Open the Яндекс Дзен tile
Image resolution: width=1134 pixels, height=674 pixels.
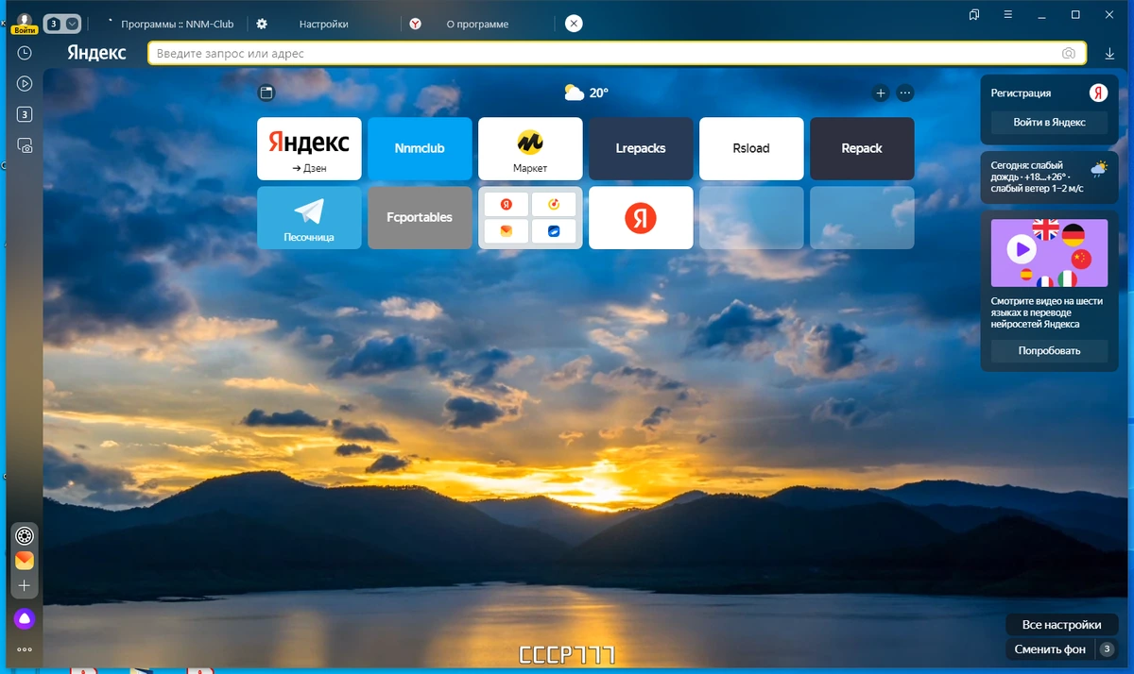(309, 148)
